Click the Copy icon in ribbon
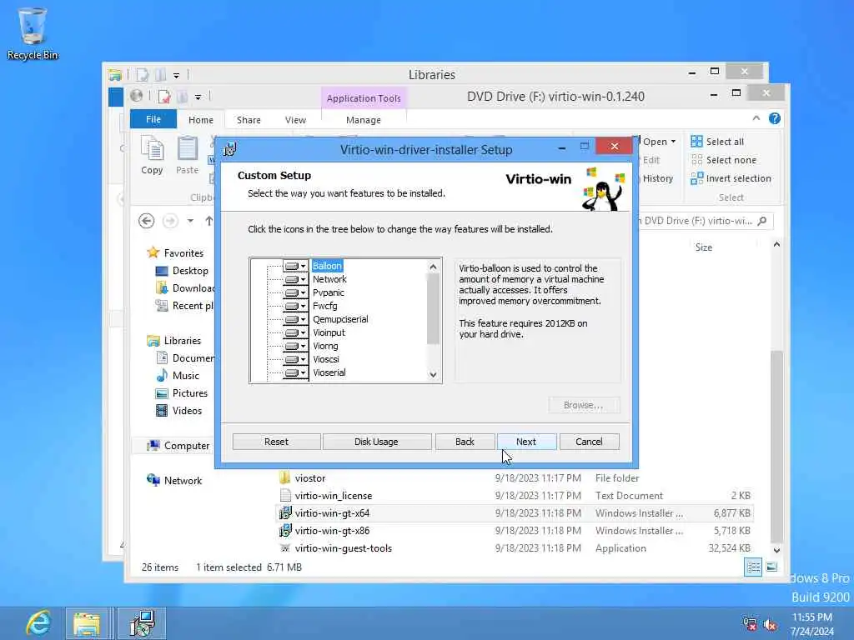The image size is (854, 640). click(152, 155)
